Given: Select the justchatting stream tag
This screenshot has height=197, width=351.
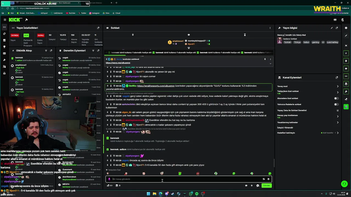Looking at the screenshot, I should (333, 42).
